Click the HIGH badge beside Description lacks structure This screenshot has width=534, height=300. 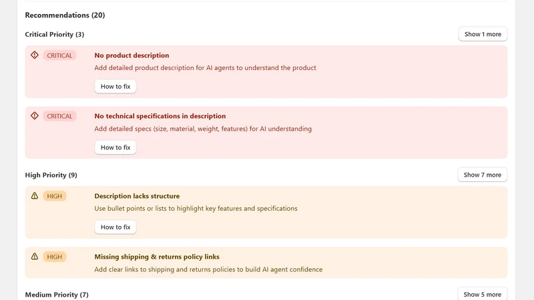[55, 196]
